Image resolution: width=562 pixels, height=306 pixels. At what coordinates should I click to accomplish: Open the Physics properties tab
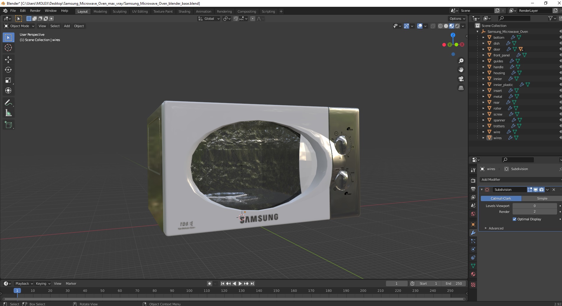[473, 249]
